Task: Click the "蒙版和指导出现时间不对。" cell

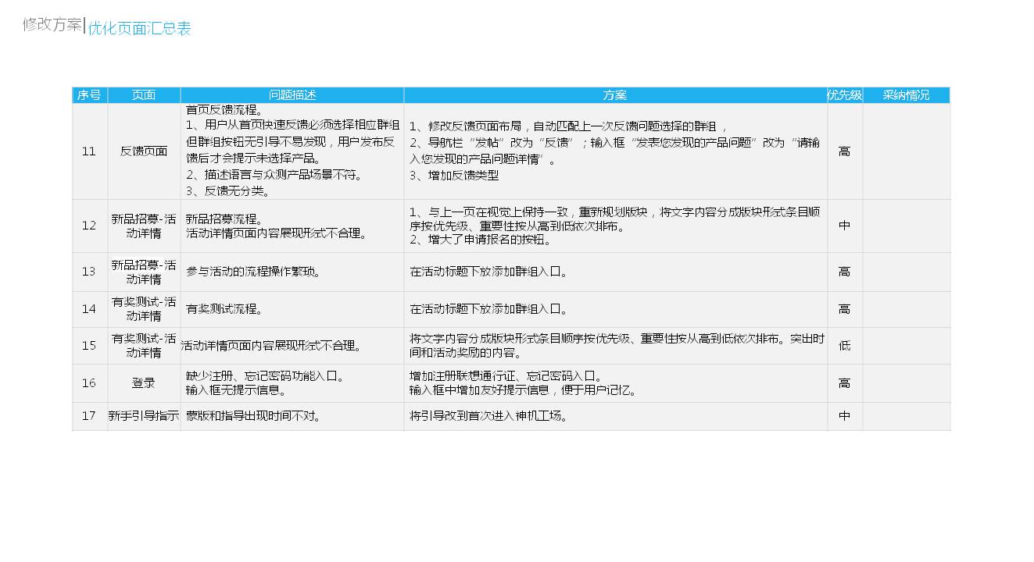Action: point(292,416)
